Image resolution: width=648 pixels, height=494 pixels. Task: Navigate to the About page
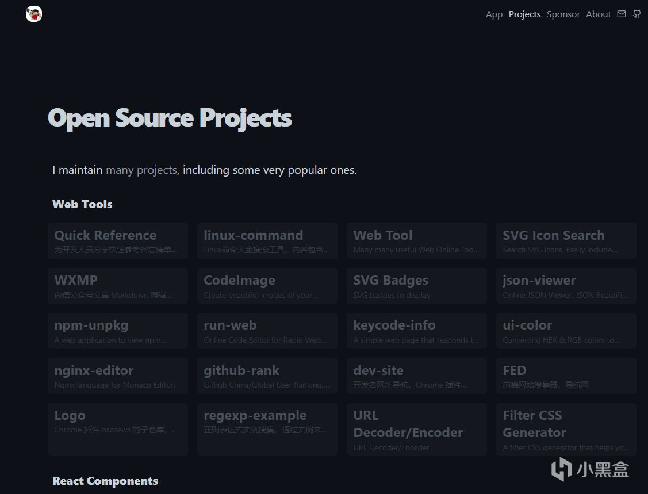click(598, 14)
